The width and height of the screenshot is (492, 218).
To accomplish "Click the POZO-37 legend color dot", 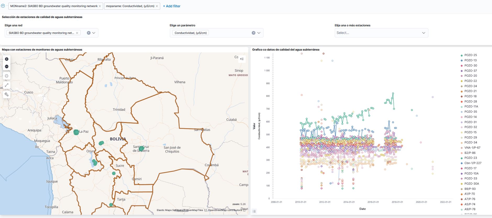I will point(462,71).
